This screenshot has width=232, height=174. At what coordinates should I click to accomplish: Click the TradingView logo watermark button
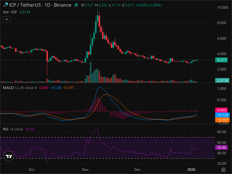click(x=9, y=156)
